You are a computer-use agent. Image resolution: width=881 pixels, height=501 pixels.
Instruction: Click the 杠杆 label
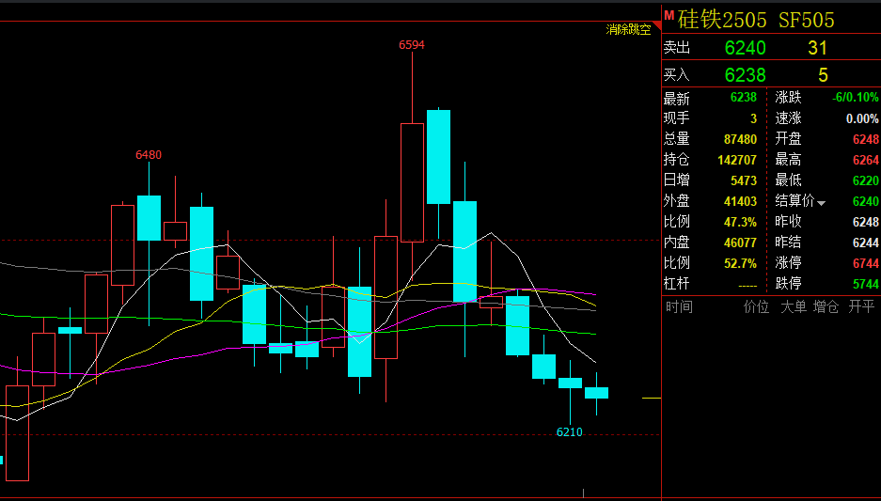coord(676,284)
